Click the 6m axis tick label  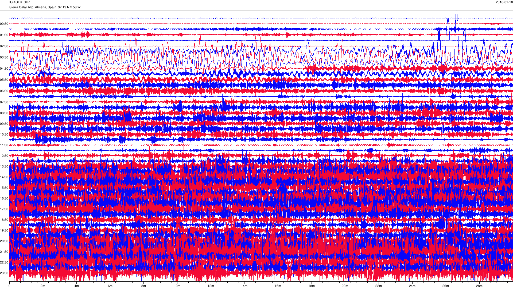(110, 286)
